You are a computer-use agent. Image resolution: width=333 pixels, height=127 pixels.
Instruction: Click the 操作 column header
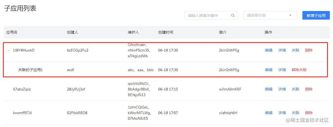tap(268, 32)
